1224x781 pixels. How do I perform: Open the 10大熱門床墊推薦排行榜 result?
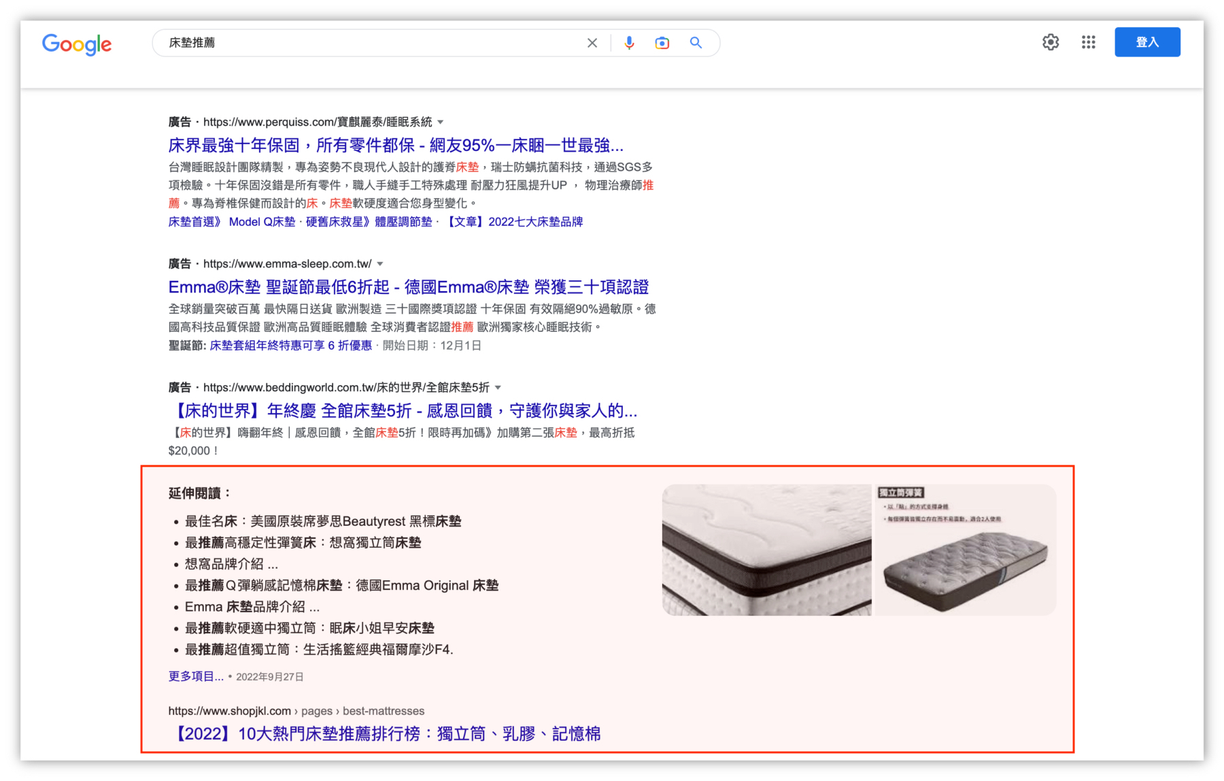click(x=388, y=733)
